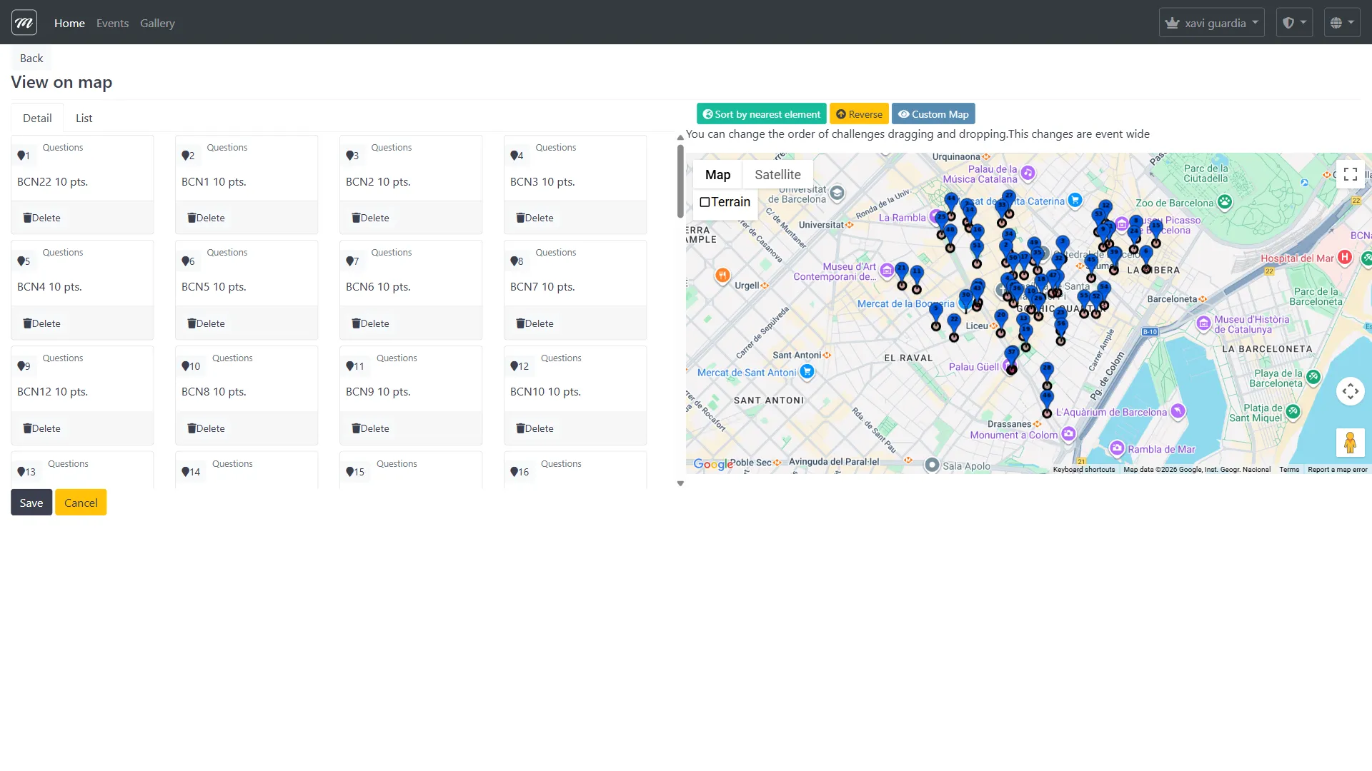
Task: Click the app logo in navbar
Action: point(24,23)
